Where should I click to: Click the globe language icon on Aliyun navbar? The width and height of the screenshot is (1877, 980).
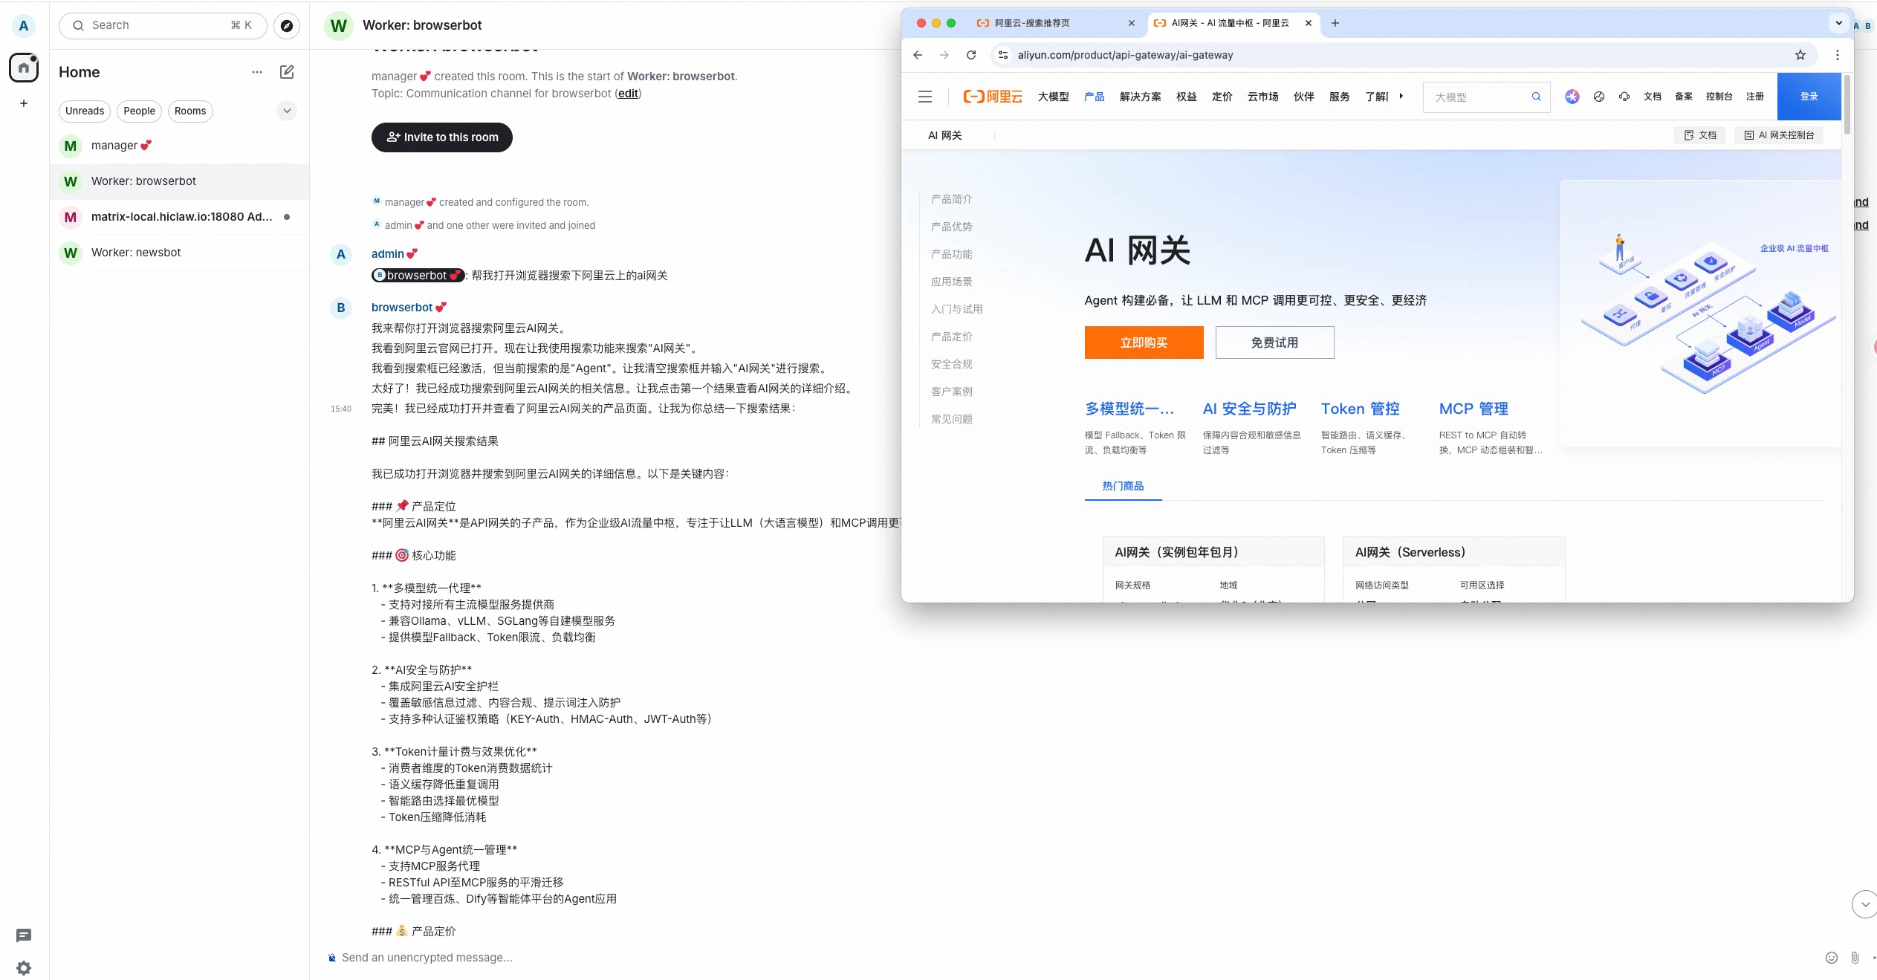tap(1598, 96)
